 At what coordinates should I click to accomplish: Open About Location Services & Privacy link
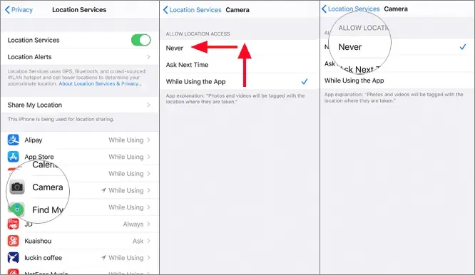(100, 83)
